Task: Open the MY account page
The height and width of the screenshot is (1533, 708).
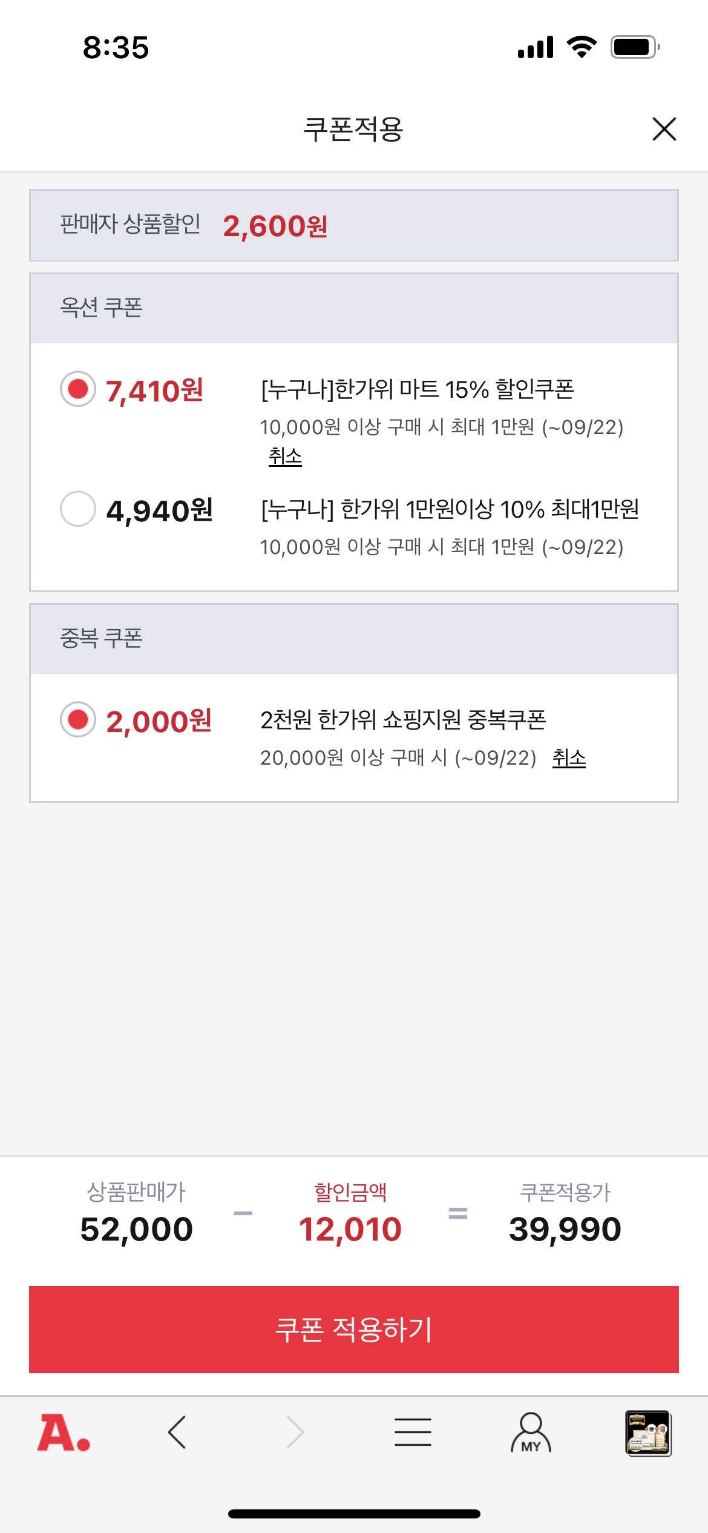Action: [x=531, y=1432]
